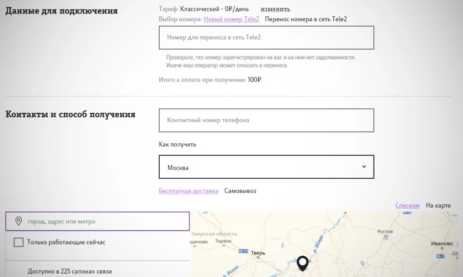
Task: Select "Перенос номера в сеть Tele2" option
Action: pyautogui.click(x=306, y=19)
